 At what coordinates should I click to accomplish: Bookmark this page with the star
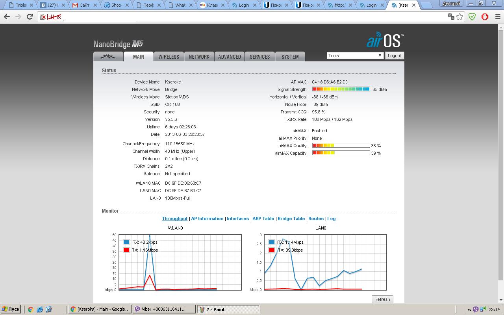(x=460, y=17)
